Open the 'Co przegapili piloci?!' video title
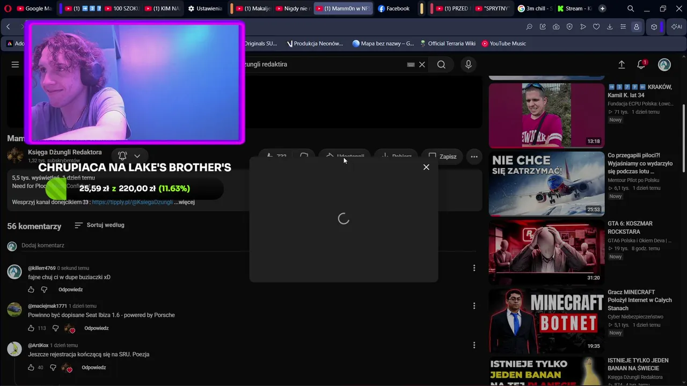The width and height of the screenshot is (687, 386). pos(640,164)
